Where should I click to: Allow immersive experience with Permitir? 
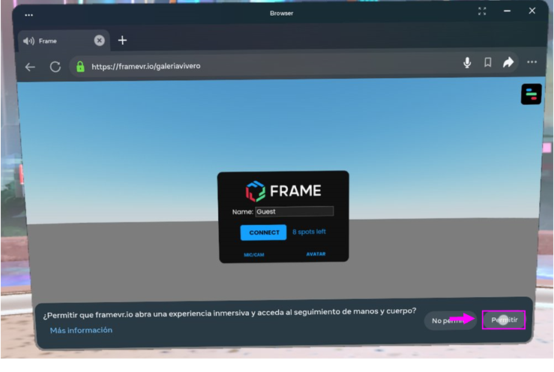[505, 320]
